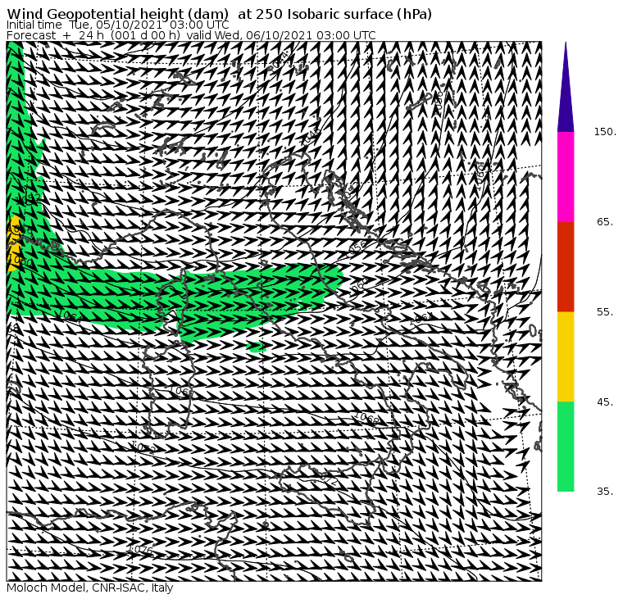The width and height of the screenshot is (623, 599).
Task: Click the '45.' colorbar label
Action: (x=605, y=402)
